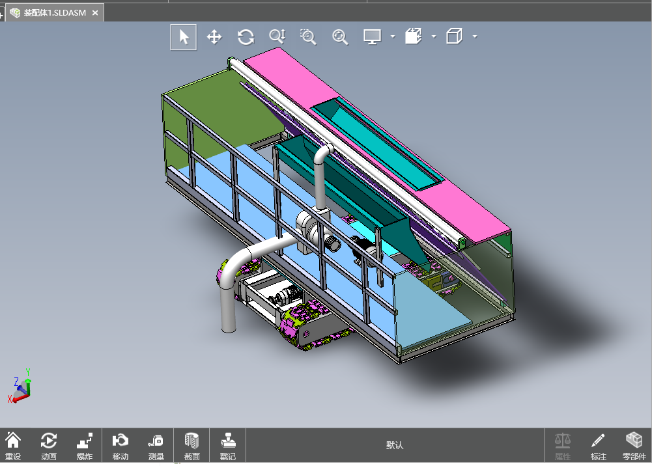Open the 零部件 components panel
Image resolution: width=652 pixels, height=466 pixels.
[x=634, y=446]
